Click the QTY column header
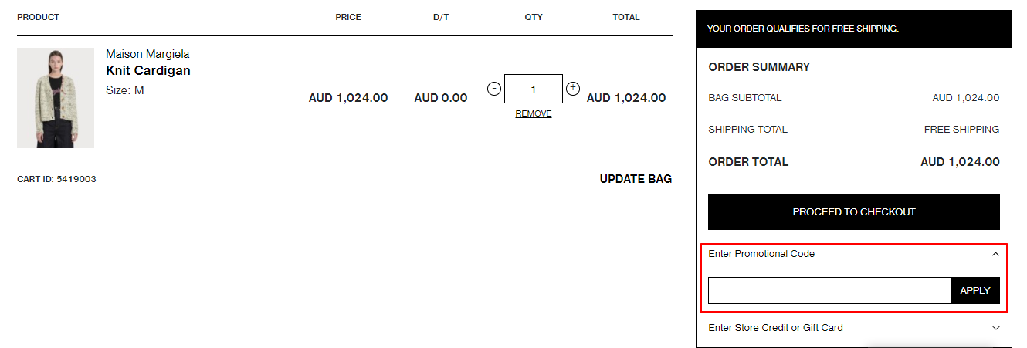This screenshot has width=1027, height=348. click(x=534, y=17)
